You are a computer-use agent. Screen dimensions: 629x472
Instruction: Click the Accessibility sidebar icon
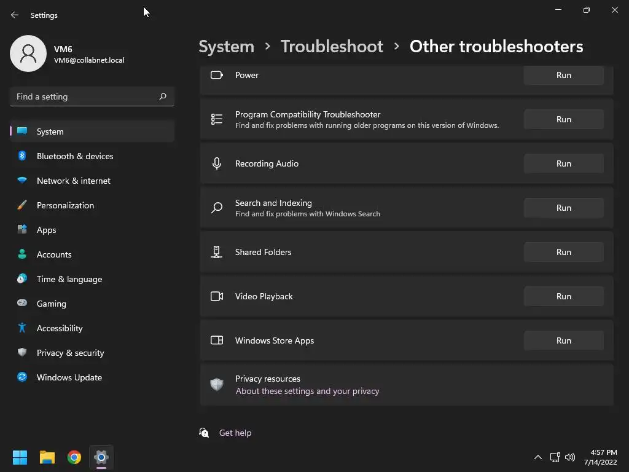click(x=22, y=328)
